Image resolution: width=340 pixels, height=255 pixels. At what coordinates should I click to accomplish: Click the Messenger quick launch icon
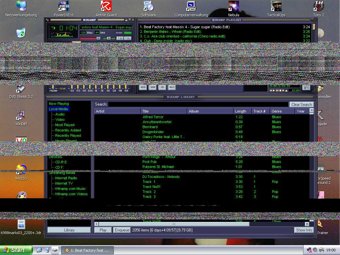[x=47, y=250]
